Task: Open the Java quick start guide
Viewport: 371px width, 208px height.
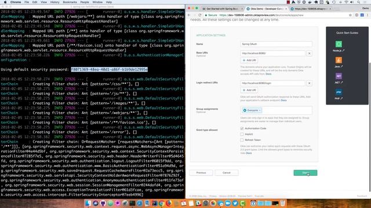Action: coord(339,62)
